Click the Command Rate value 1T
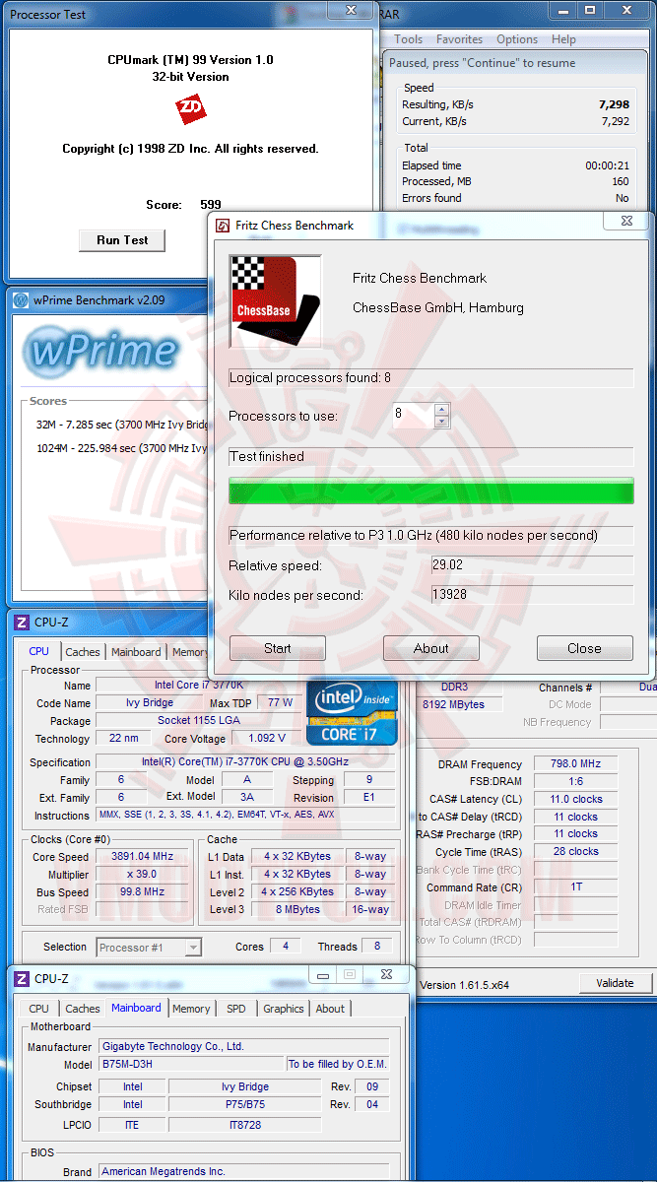This screenshot has width=657, height=1182. (576, 887)
